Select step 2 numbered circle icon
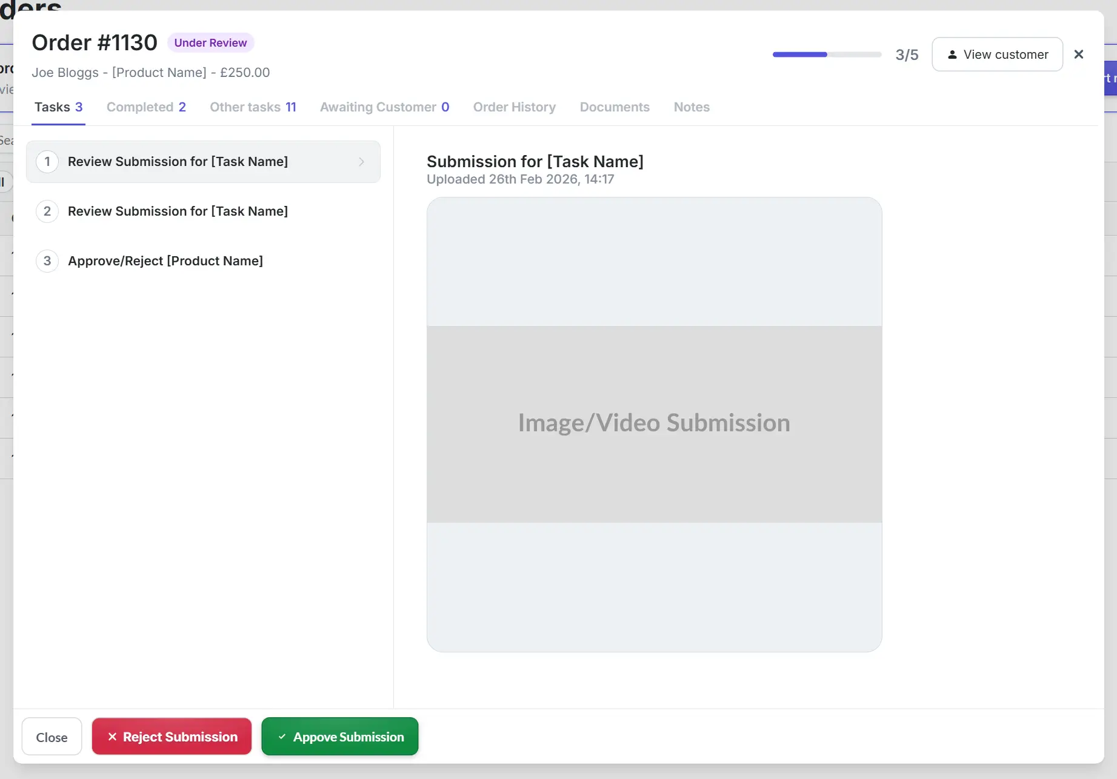The height and width of the screenshot is (779, 1117). [x=47, y=211]
